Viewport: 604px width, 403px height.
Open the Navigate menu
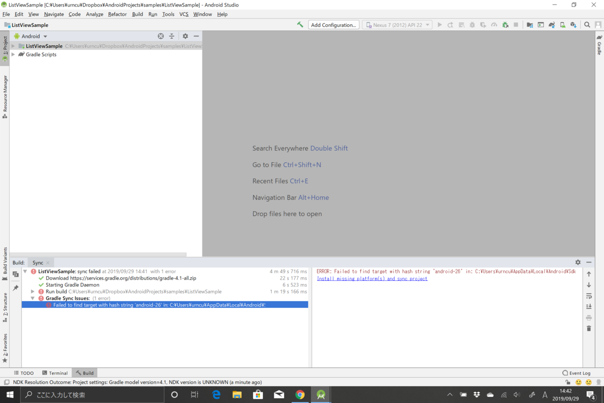pos(54,14)
